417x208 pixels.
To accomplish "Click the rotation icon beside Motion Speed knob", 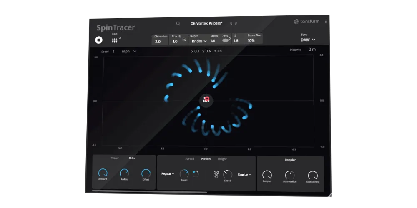I will (x=196, y=174).
